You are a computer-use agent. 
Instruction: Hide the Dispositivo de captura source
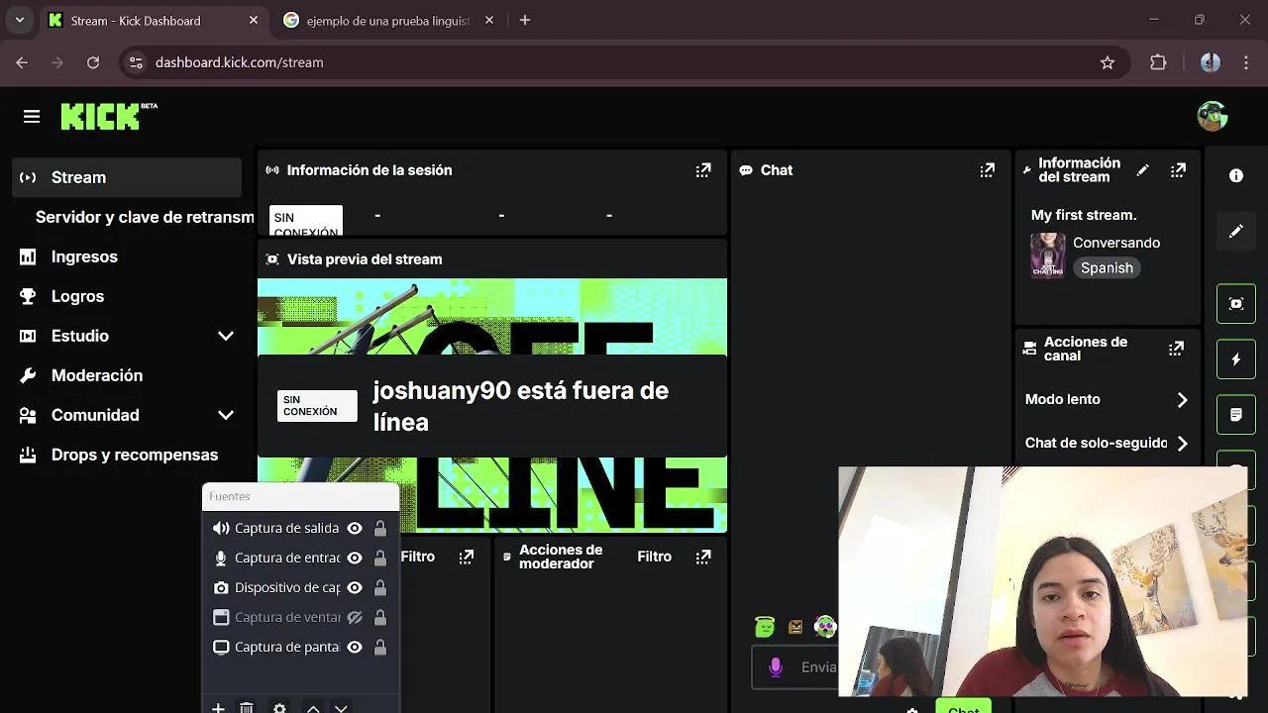355,587
